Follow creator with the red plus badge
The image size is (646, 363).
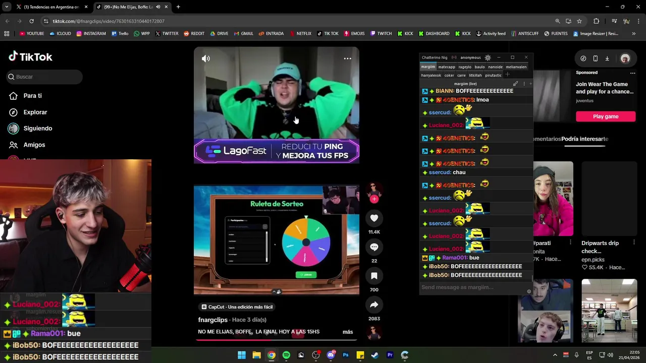click(x=374, y=199)
